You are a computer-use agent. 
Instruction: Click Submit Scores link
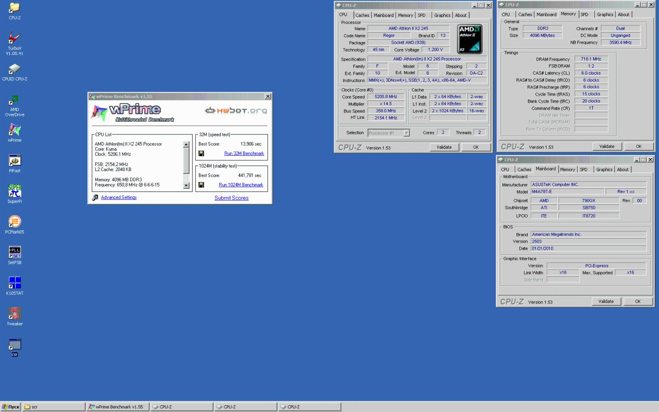click(231, 198)
